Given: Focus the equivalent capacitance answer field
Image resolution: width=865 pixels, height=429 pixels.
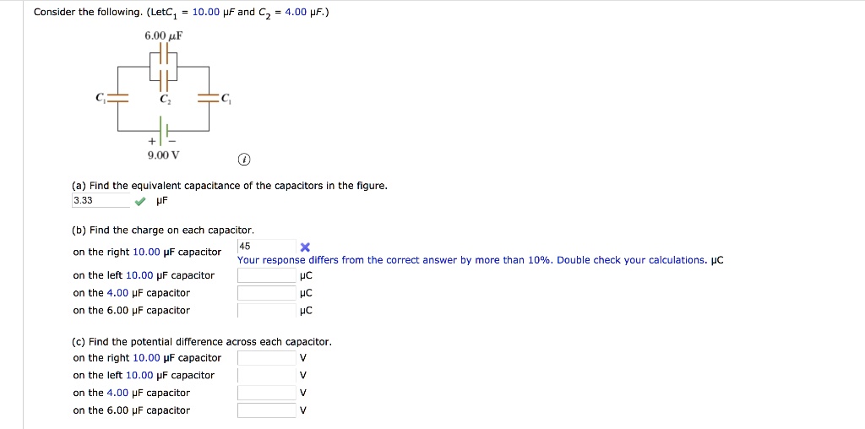Looking at the screenshot, I should pos(101,200).
